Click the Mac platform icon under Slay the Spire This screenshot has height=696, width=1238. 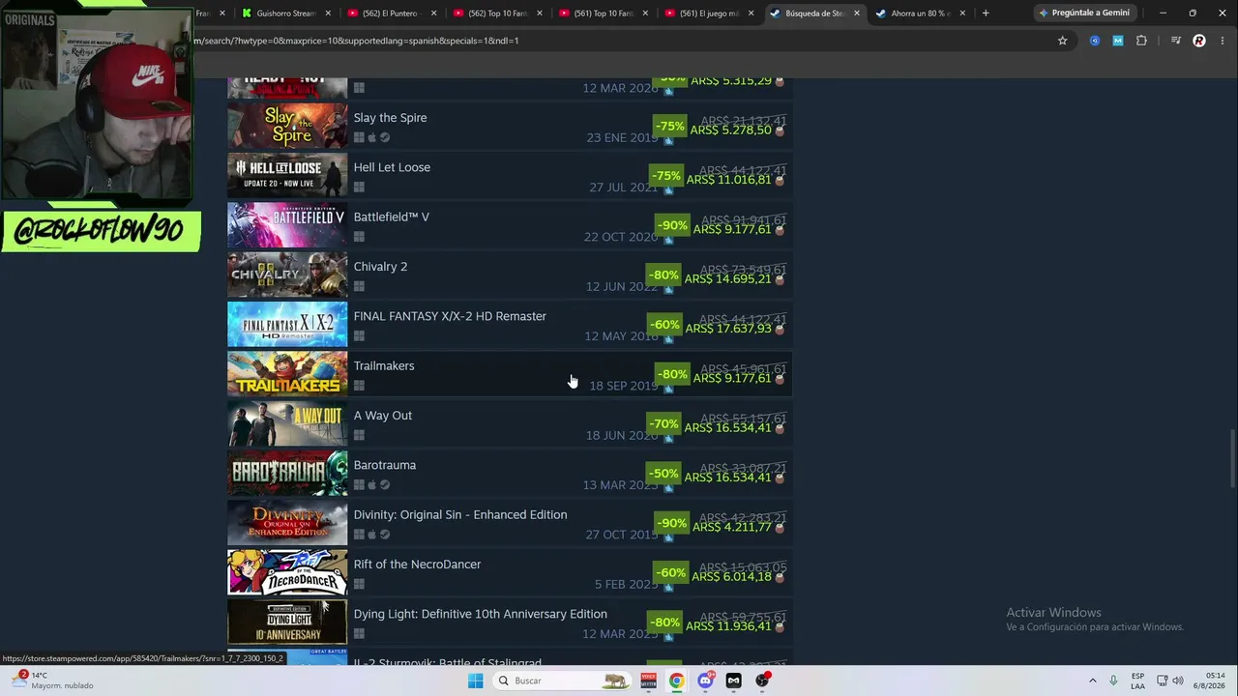tap(371, 138)
